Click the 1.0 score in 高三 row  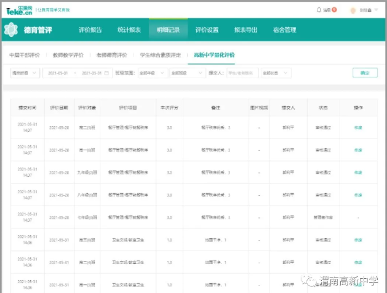[x=169, y=240]
